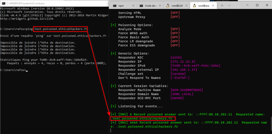This screenshot has height=134, width=272.
Task: Close the npm tab
Action: coord(133,6)
